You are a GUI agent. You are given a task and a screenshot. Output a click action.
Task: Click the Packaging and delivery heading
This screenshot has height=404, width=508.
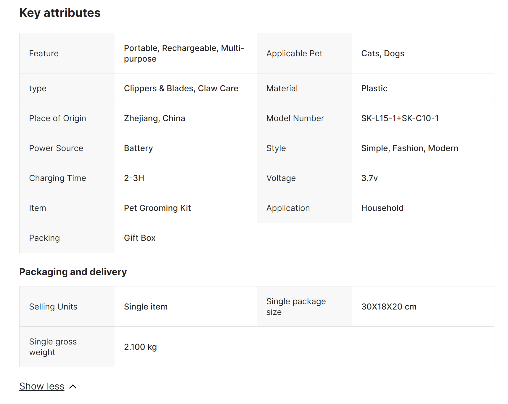click(x=73, y=272)
